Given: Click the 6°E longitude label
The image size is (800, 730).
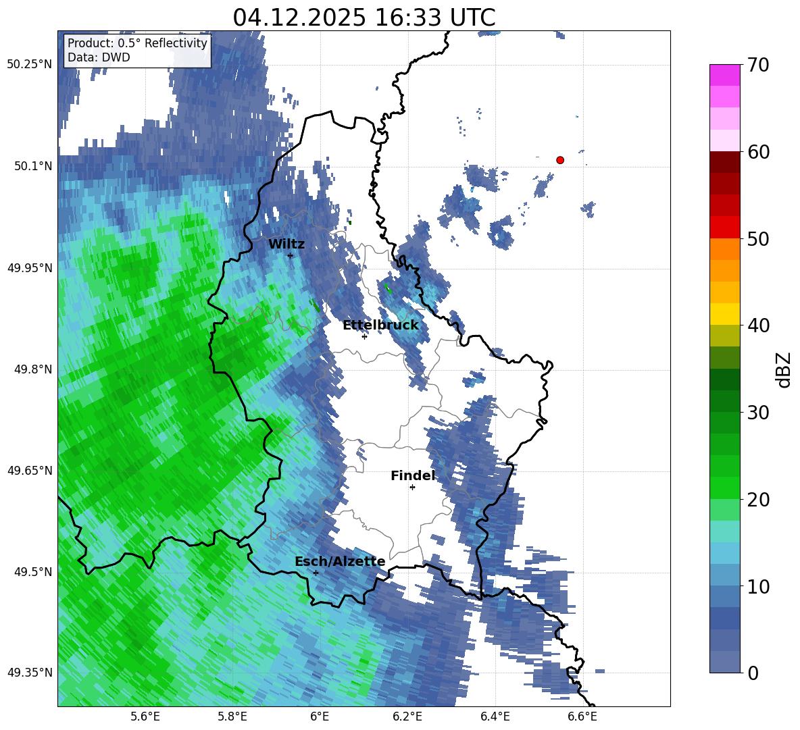Looking at the screenshot, I should click(x=320, y=717).
